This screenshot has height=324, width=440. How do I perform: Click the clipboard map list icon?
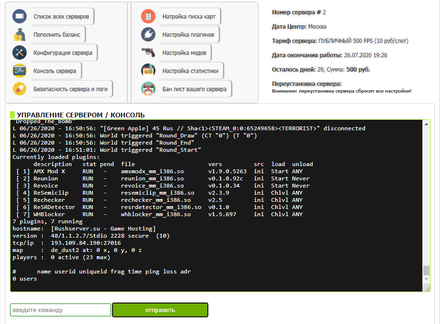pyautogui.click(x=148, y=16)
